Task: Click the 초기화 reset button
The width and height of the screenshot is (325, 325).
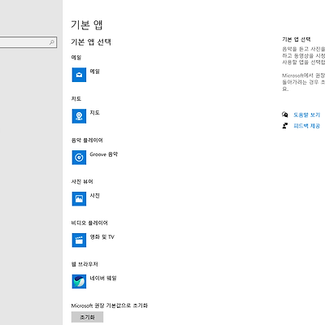Action: coord(87,317)
